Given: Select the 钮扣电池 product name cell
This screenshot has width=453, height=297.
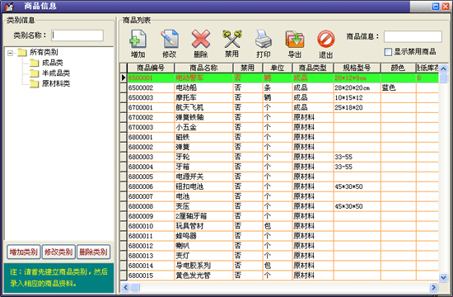Looking at the screenshot, I should (x=203, y=186).
